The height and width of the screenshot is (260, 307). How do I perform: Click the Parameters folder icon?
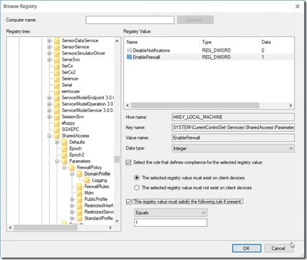coord(65,161)
